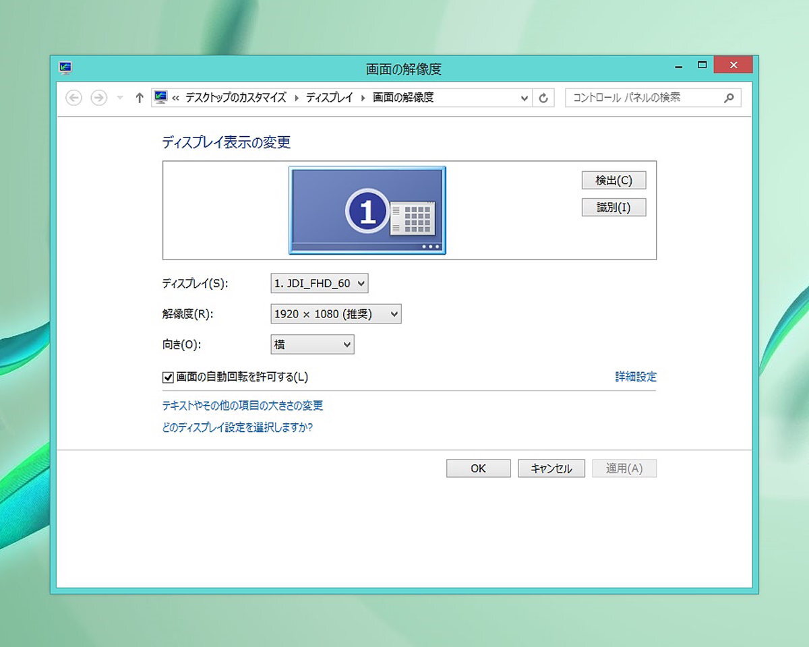This screenshot has width=809, height=647.
Task: Open the ディスプレイ(S) dropdown showing JDI_FHD_60
Action: point(319,284)
